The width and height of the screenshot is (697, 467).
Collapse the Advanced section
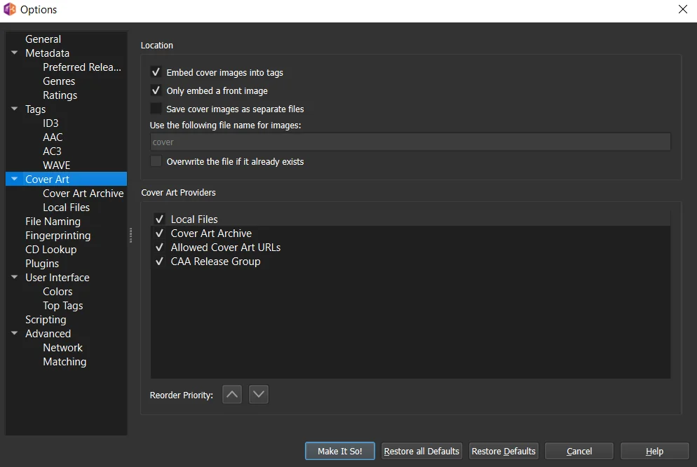[x=15, y=333]
